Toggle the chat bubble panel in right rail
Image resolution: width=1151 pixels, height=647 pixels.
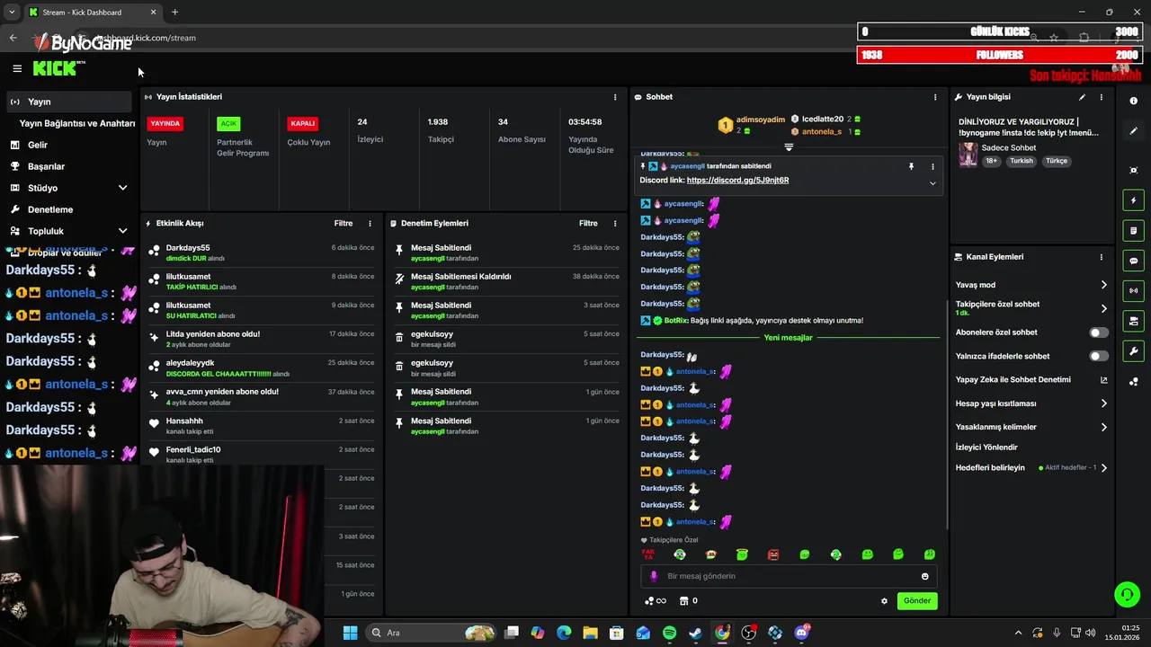[1133, 261]
